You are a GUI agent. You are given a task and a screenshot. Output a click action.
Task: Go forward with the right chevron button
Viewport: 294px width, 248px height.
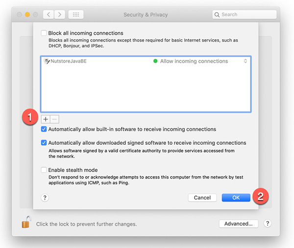coord(60,15)
